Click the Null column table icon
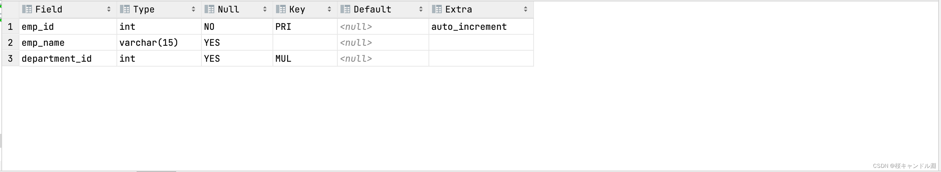This screenshot has height=172, width=941. pyautogui.click(x=209, y=9)
